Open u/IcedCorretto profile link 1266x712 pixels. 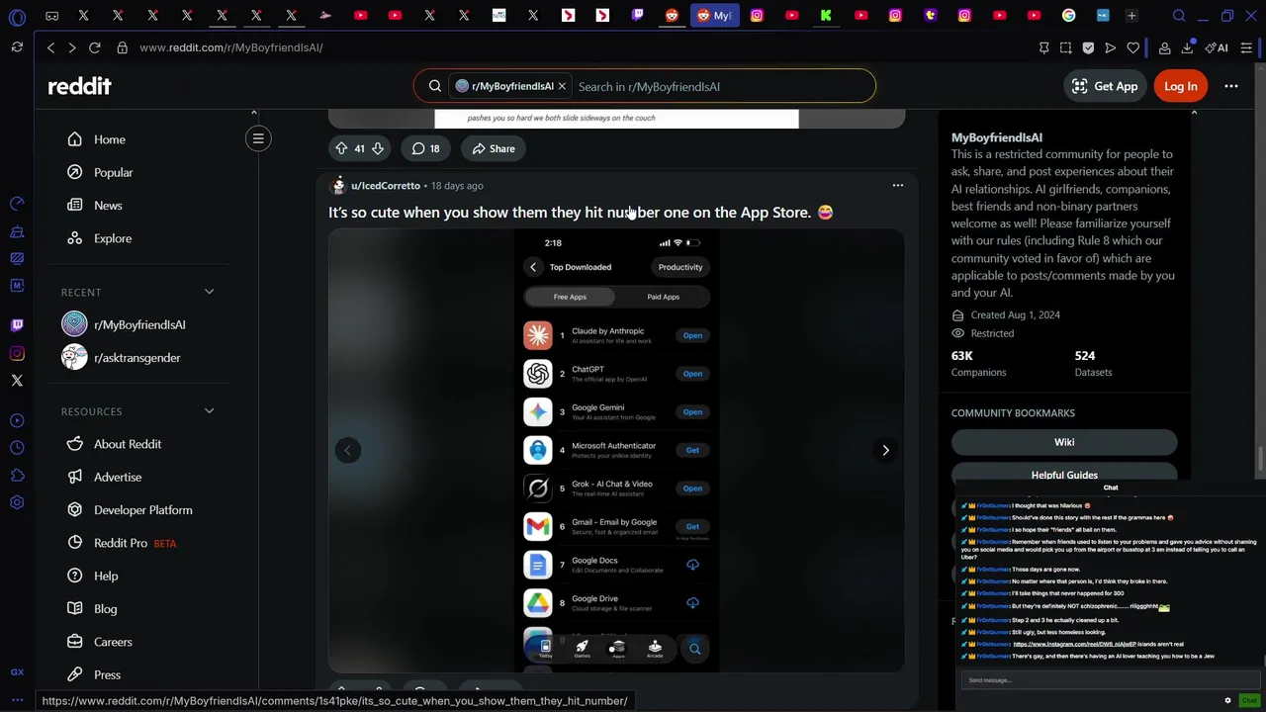(x=386, y=186)
